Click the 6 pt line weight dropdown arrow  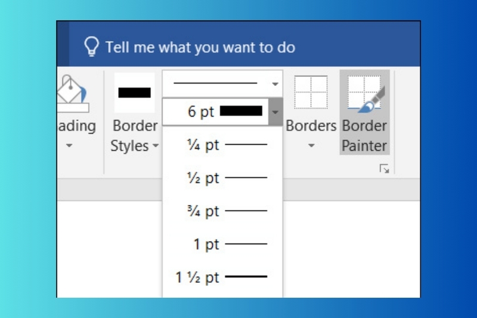click(x=275, y=112)
